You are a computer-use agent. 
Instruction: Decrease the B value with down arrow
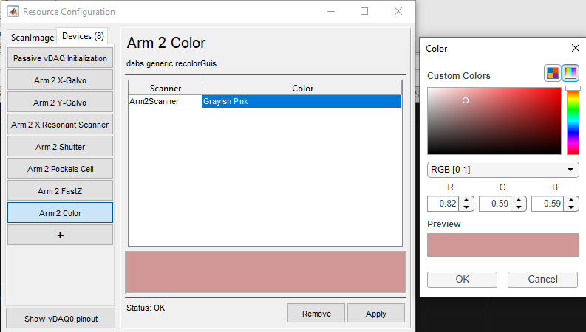[x=571, y=207]
